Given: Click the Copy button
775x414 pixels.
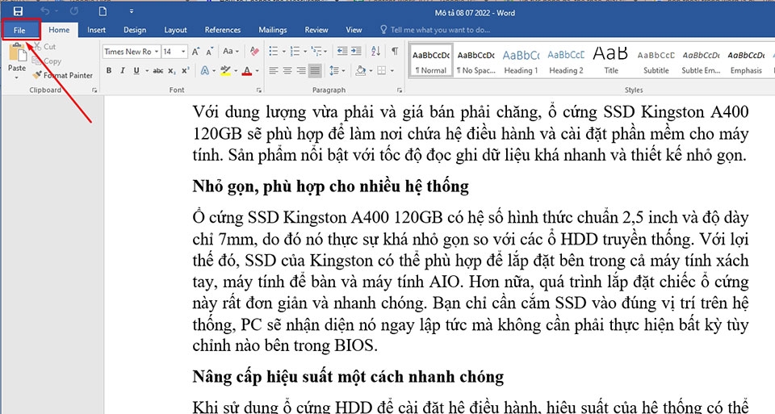Looking at the screenshot, I should pyautogui.click(x=47, y=61).
